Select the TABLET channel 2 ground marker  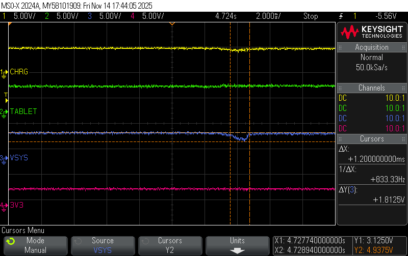(4, 113)
